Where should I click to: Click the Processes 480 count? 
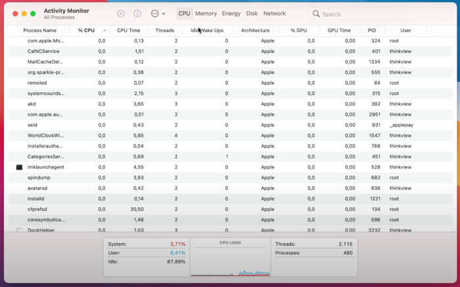pos(348,253)
